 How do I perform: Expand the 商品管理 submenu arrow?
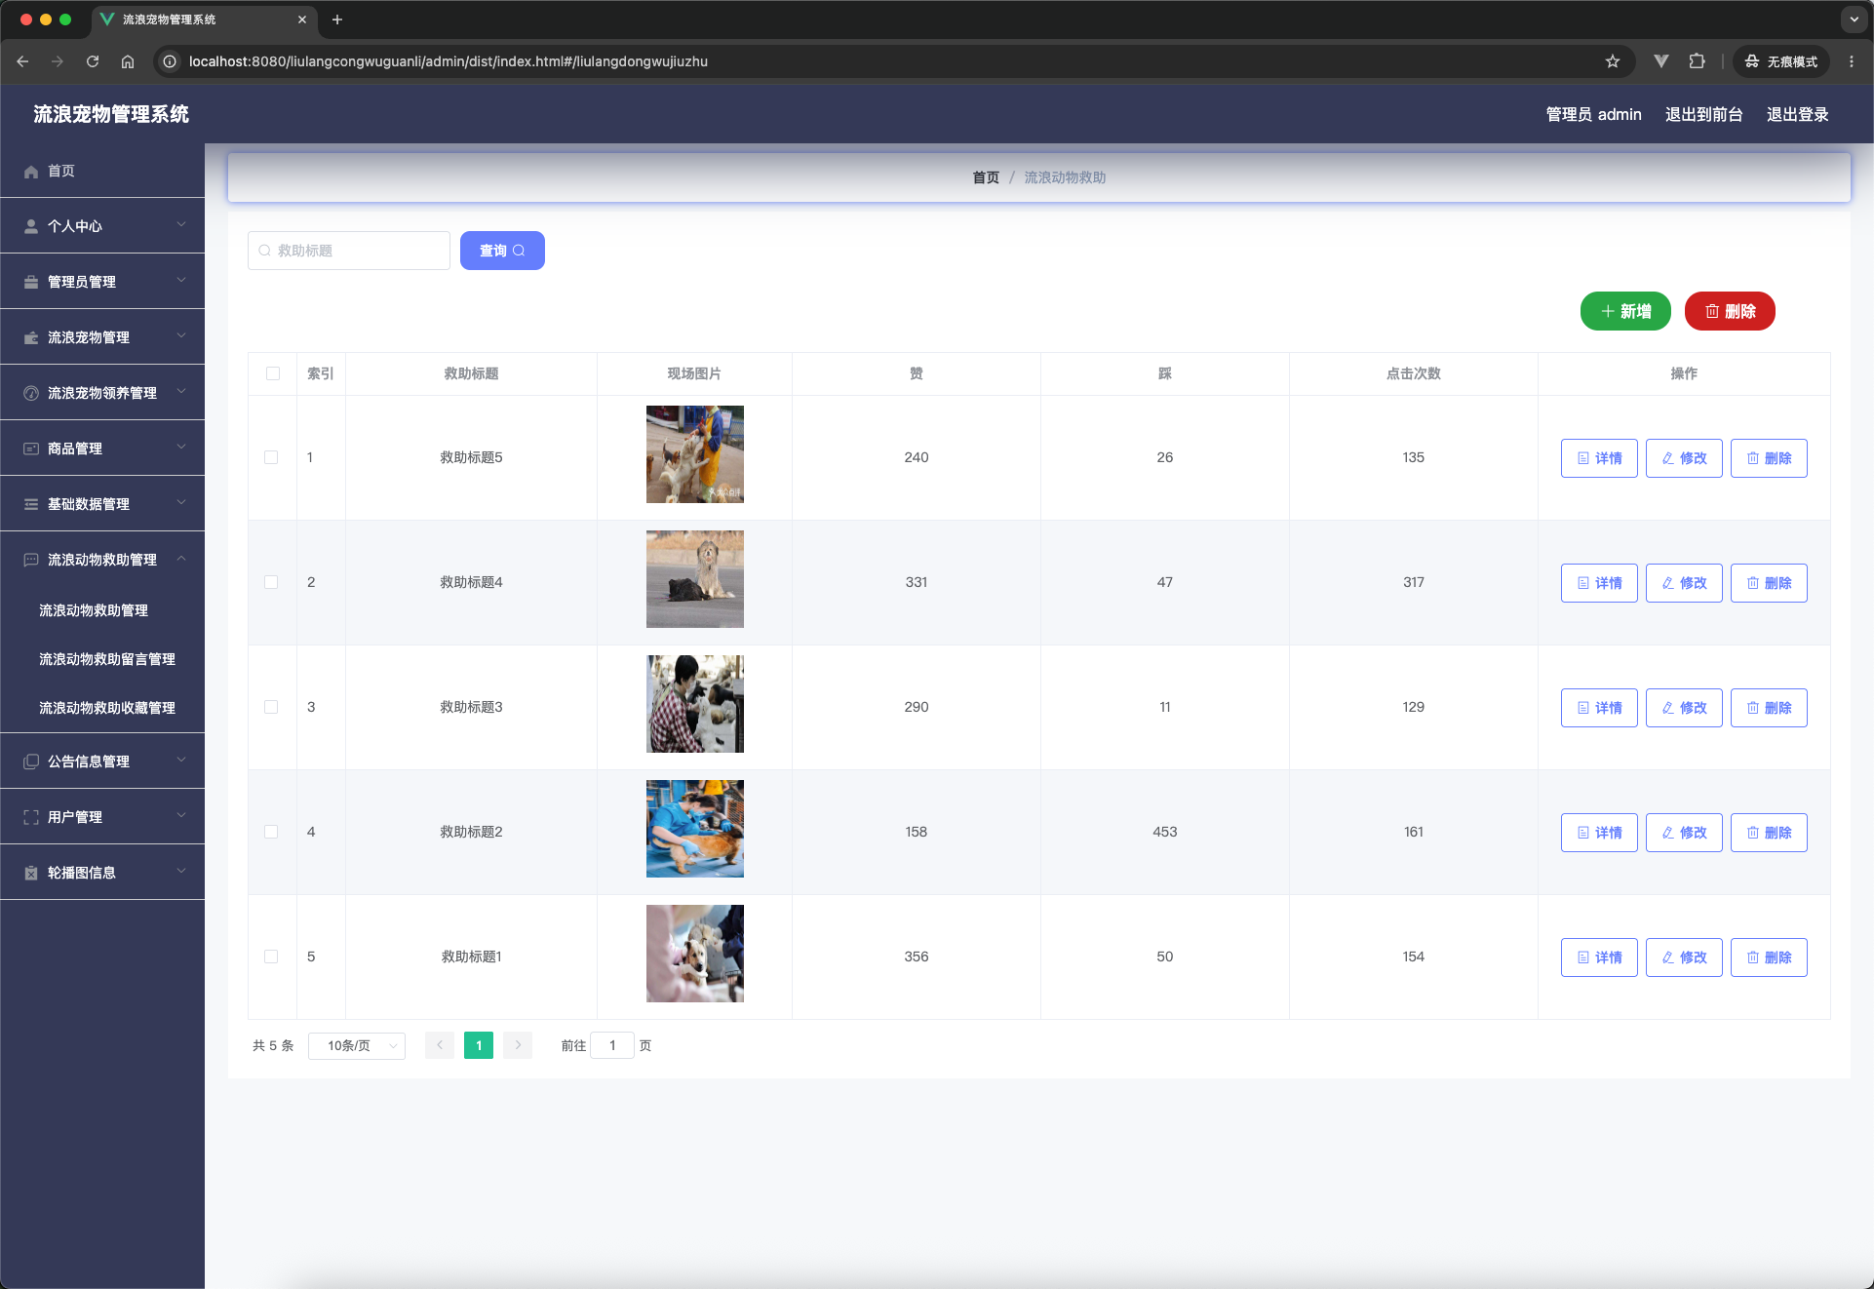pos(181,447)
